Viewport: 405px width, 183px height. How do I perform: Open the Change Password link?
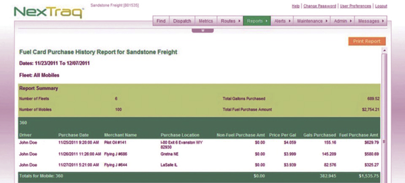[320, 6]
